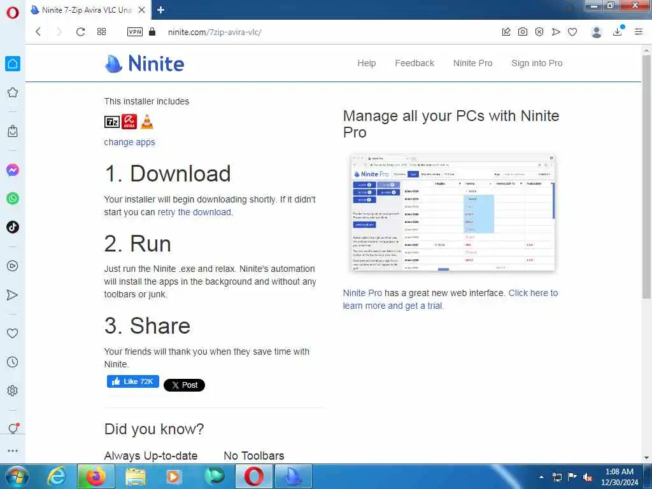
Task: Click the change apps link
Action: click(x=129, y=142)
